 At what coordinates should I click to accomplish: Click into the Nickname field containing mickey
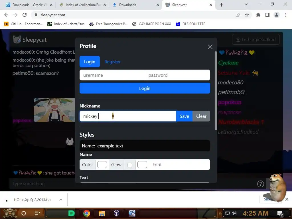pos(128,116)
